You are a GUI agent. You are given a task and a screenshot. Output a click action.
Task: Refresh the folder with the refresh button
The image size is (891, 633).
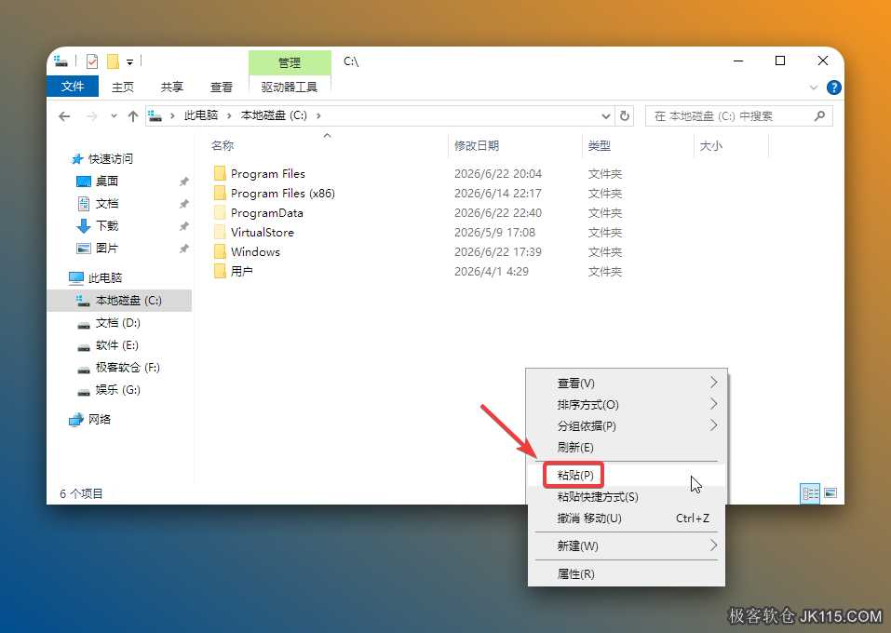tap(625, 116)
